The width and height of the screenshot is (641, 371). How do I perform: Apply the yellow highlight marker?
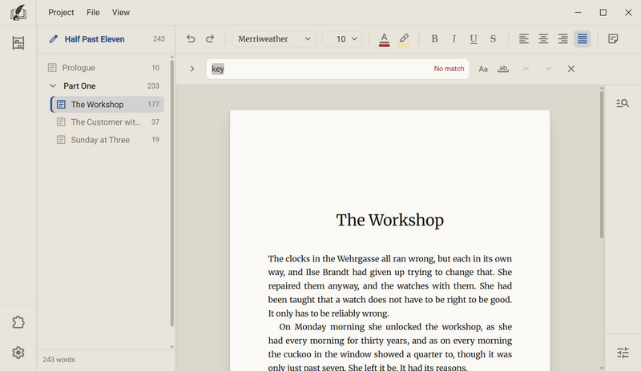404,39
